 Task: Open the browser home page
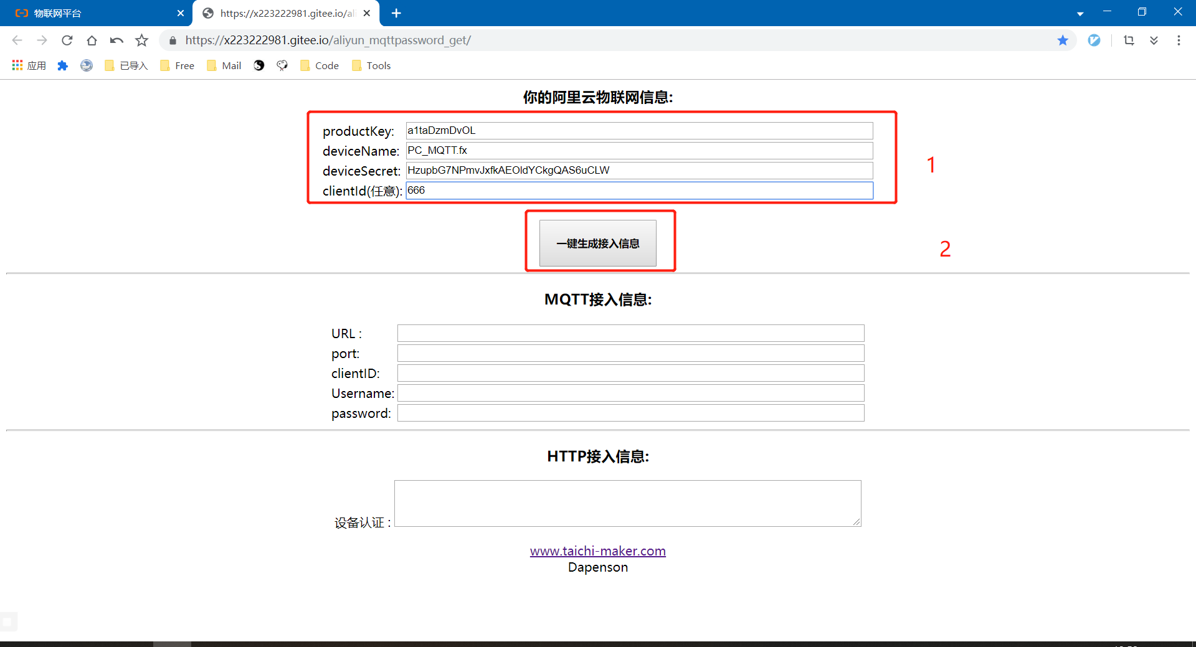click(x=92, y=40)
